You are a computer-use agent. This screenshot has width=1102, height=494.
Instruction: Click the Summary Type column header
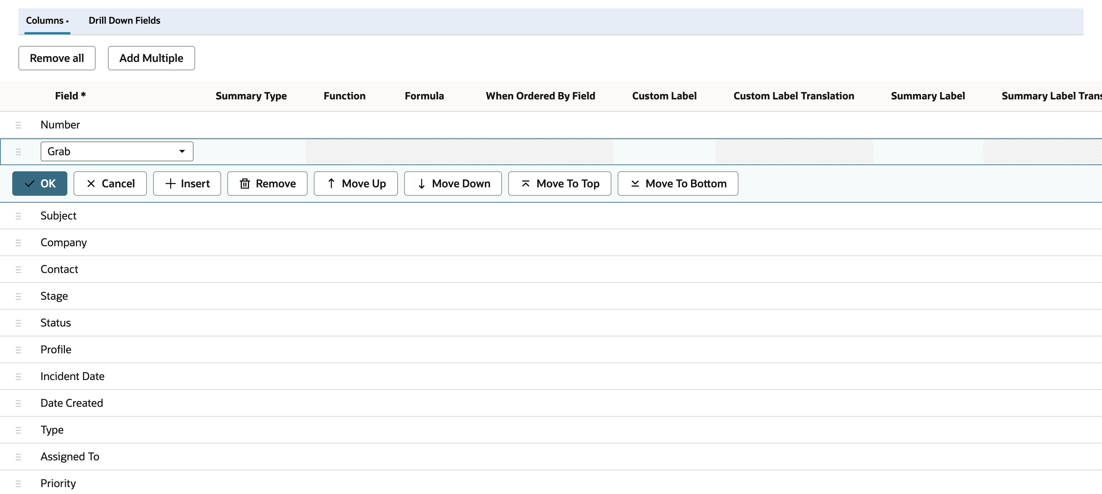251,96
